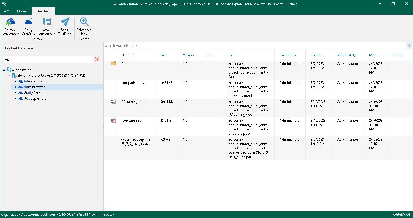Select the Docs folder name
The image size is (413, 218).
tap(125, 63)
